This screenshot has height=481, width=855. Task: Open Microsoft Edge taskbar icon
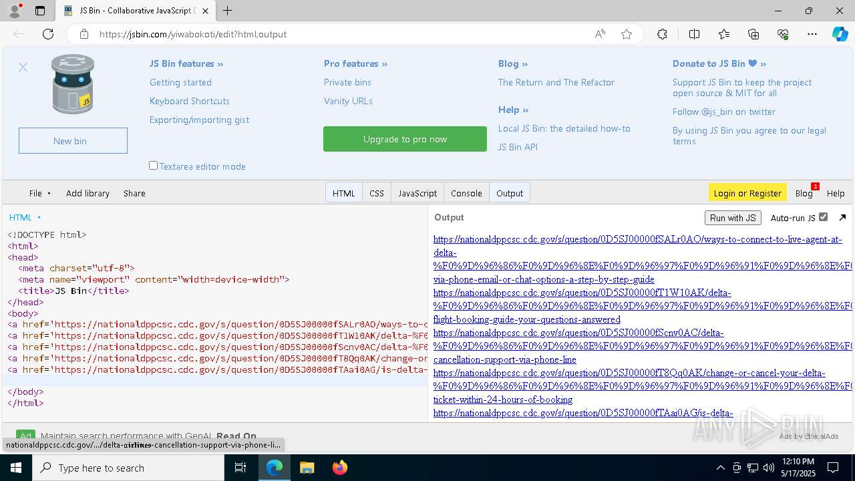click(x=275, y=468)
